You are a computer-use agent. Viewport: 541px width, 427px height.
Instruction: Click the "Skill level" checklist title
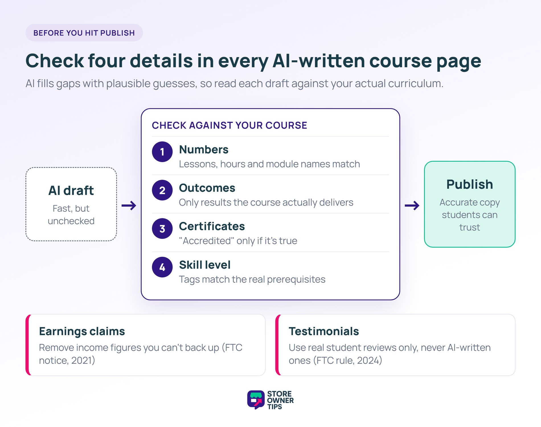tap(205, 265)
